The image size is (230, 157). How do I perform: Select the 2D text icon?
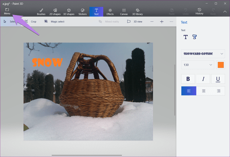point(186,37)
